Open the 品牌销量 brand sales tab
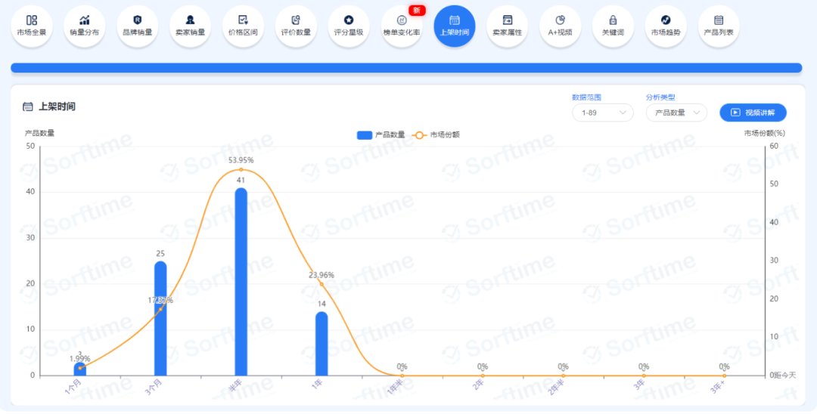Viewport: 817px width, 414px height. [x=137, y=26]
